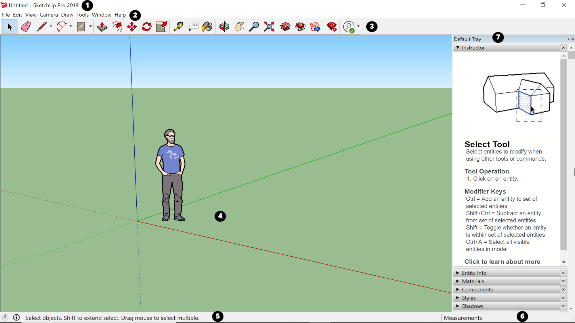The height and width of the screenshot is (323, 575).
Task: Click the Move tool icon
Action: [x=131, y=26]
